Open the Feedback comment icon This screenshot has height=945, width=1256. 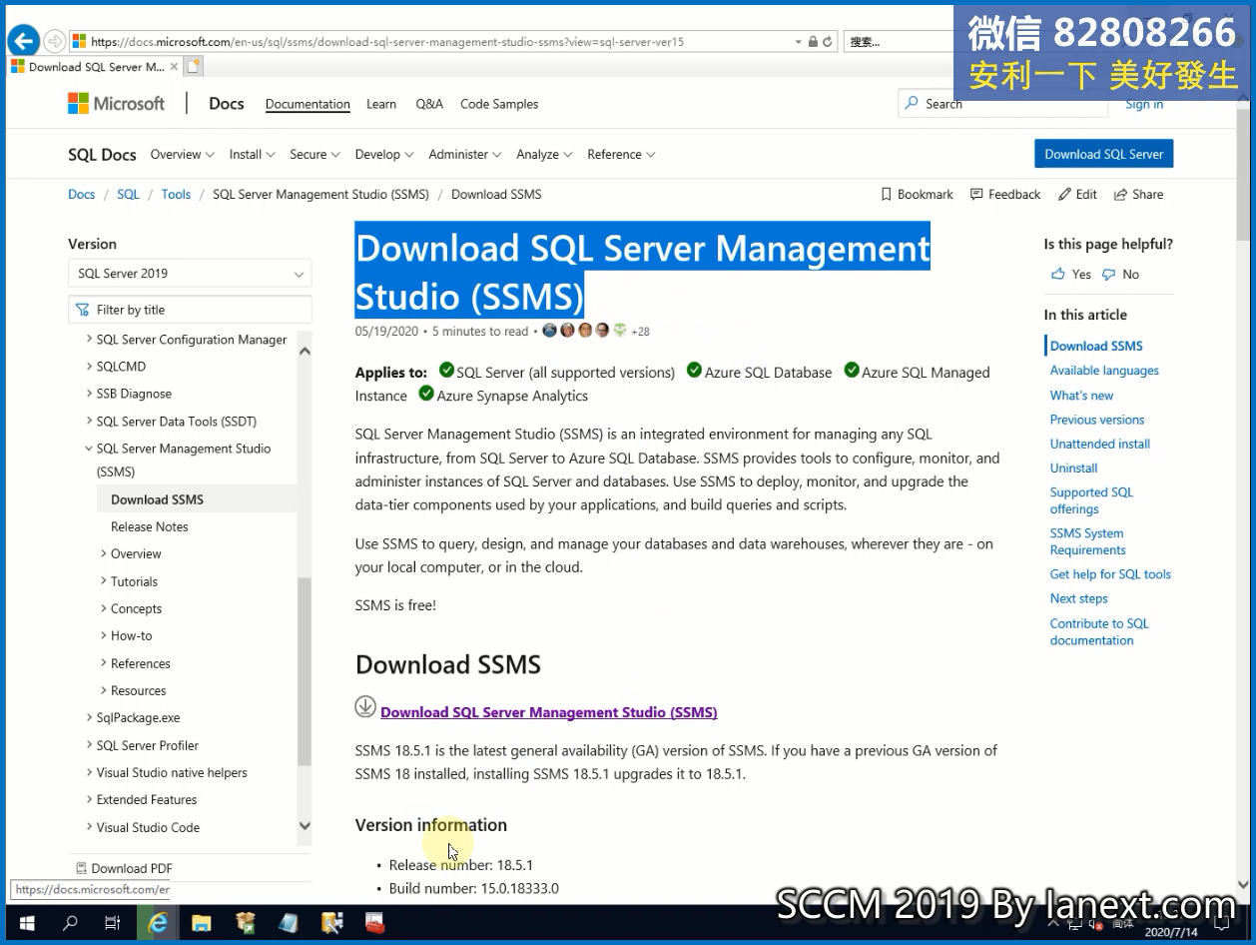[976, 194]
